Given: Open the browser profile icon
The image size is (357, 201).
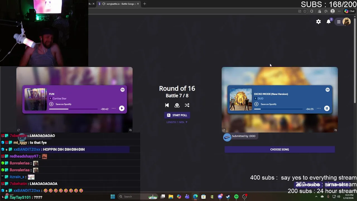Looking at the screenshot, I should point(332,11).
